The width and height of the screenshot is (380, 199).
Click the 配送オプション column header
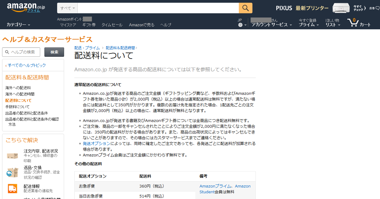click(93, 176)
